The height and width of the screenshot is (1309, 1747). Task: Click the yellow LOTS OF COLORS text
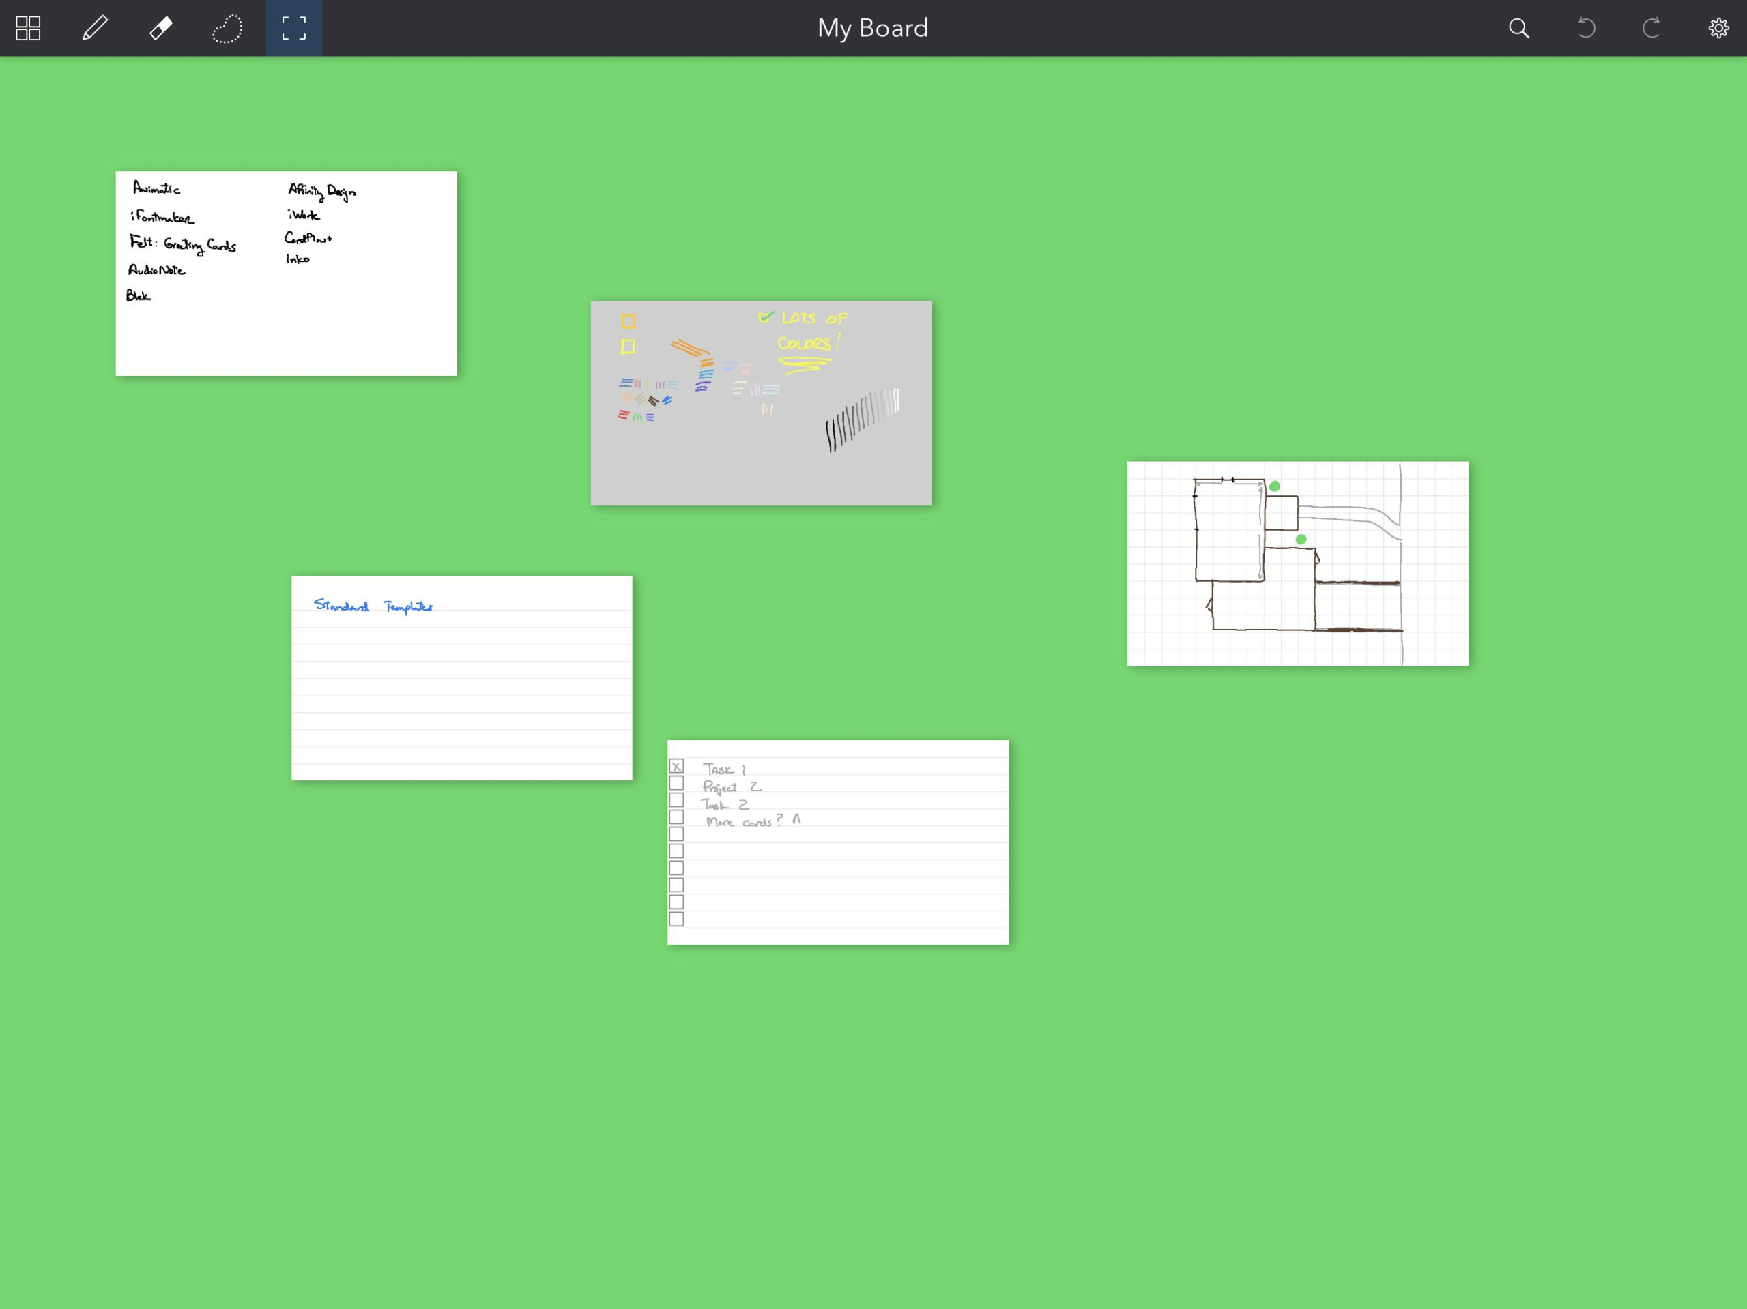(x=812, y=331)
